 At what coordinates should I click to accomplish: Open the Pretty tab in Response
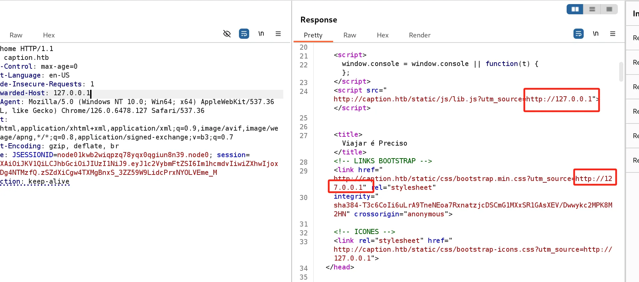(313, 35)
